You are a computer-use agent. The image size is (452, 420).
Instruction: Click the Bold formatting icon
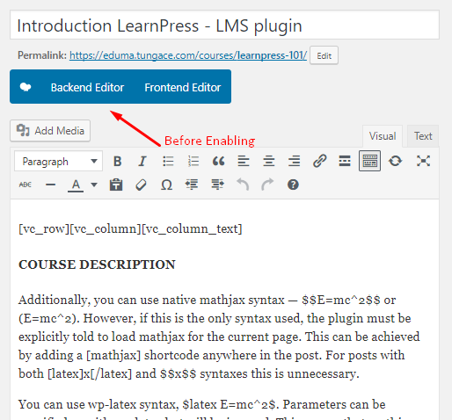(118, 161)
